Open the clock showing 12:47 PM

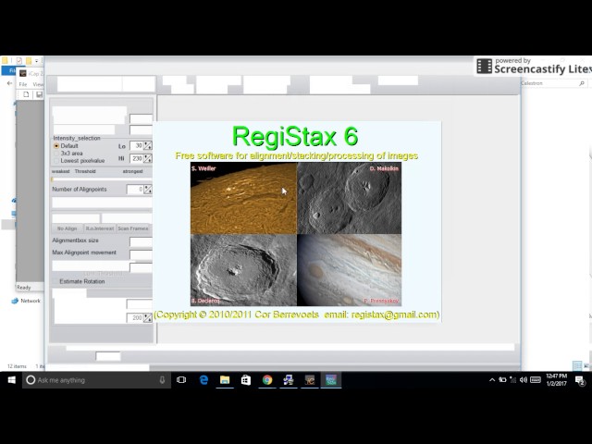556,380
